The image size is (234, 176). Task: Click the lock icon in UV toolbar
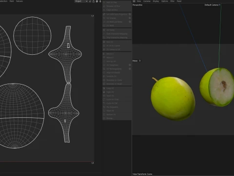(x=94, y=1)
